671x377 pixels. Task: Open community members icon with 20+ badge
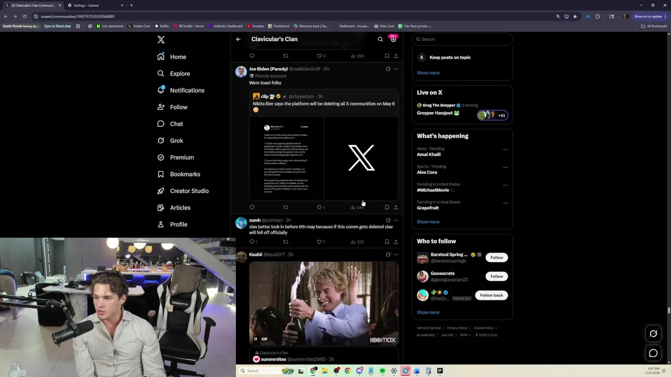coord(393,39)
